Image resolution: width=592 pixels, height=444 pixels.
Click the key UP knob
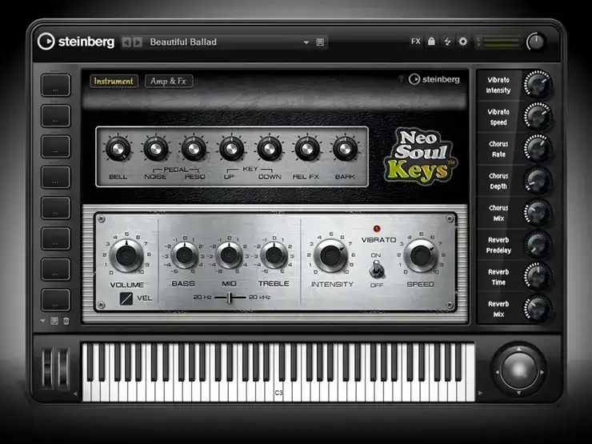(231, 149)
